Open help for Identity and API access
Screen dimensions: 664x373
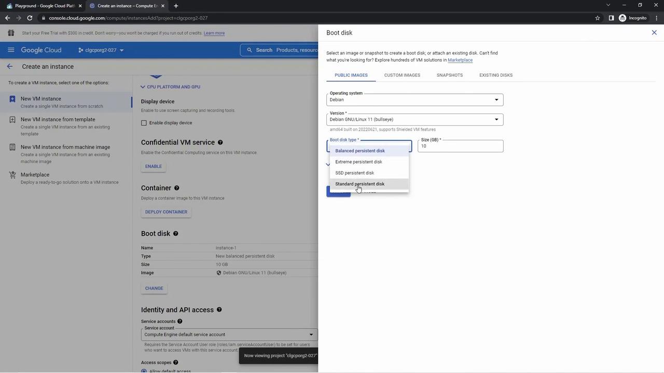tap(219, 310)
